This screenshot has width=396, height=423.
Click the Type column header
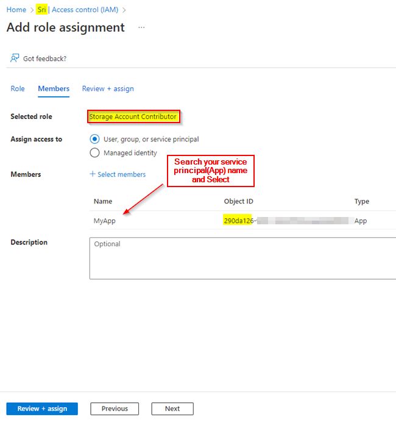point(361,201)
